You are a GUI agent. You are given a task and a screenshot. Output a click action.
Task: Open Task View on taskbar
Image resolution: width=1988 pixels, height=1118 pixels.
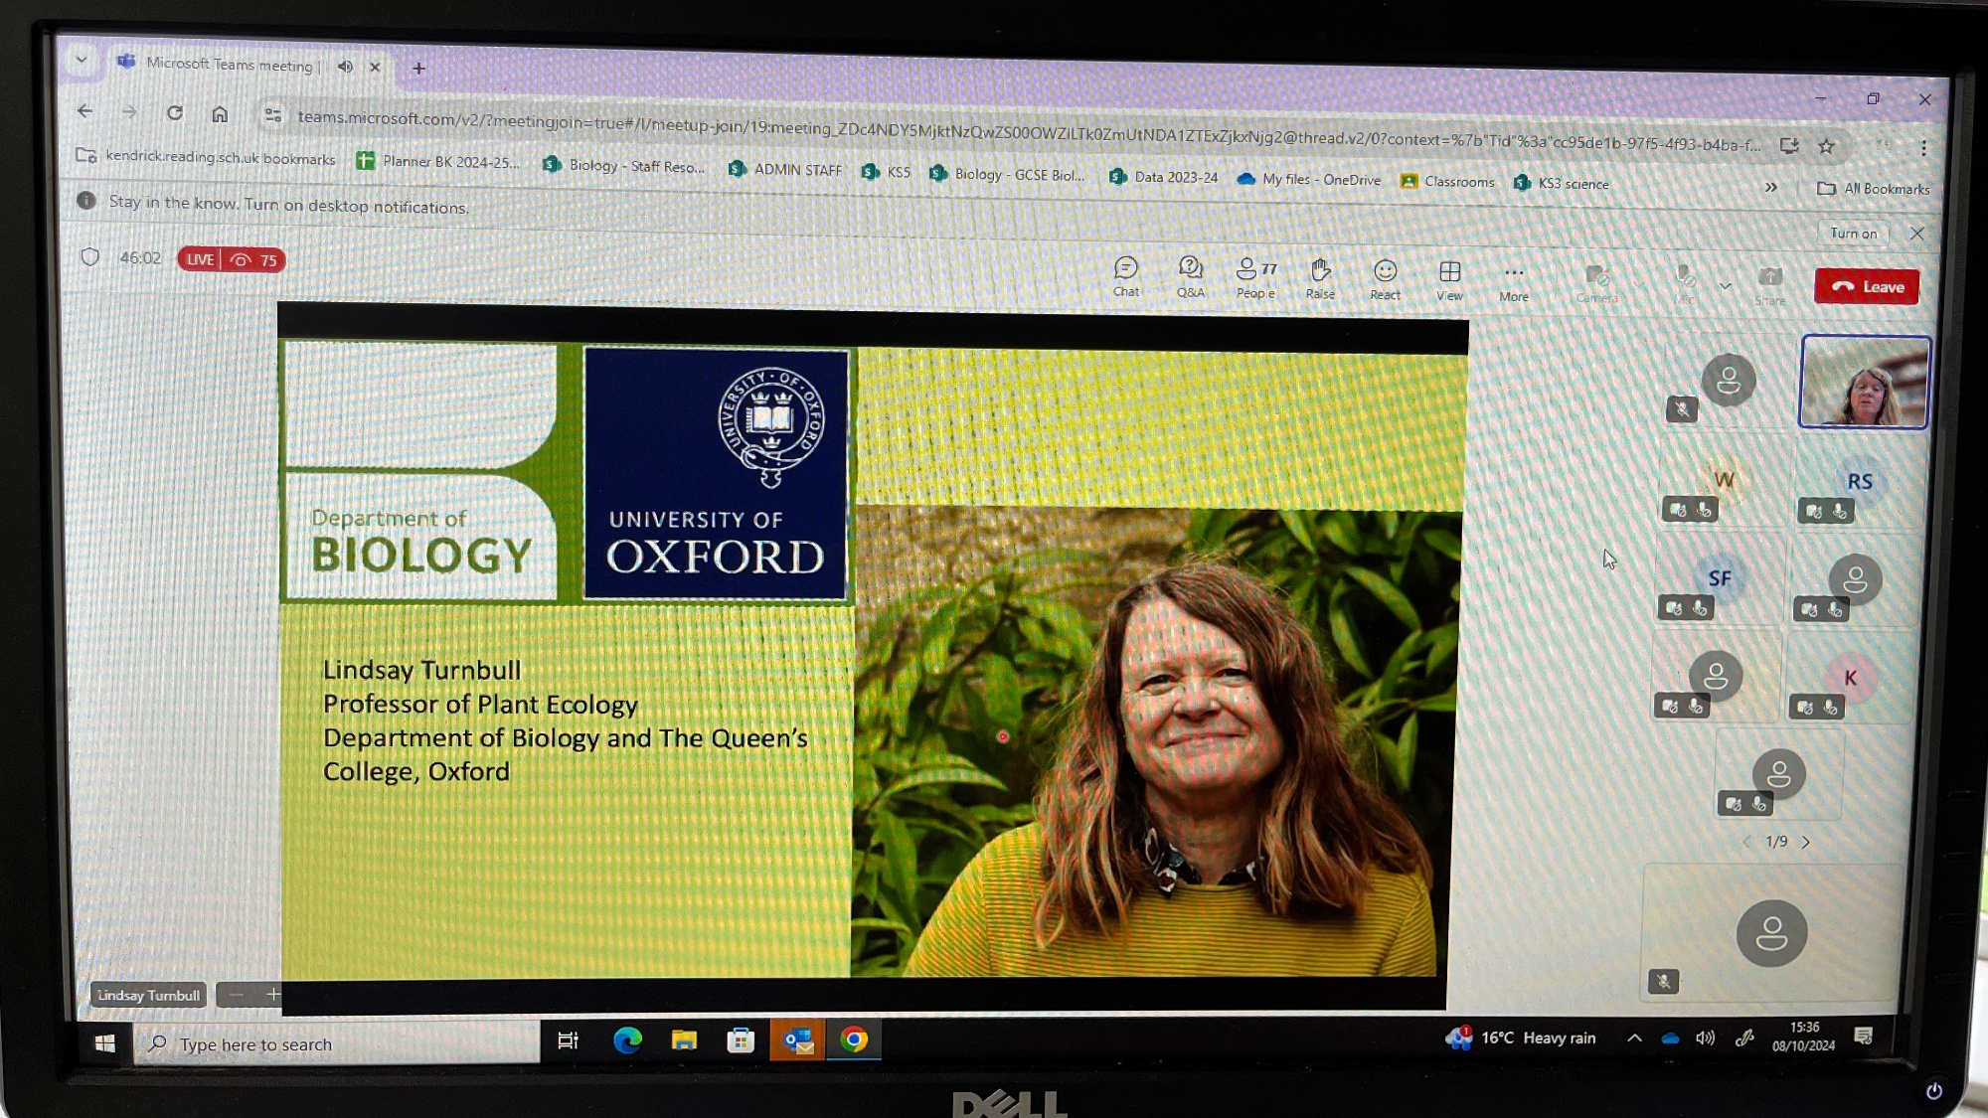point(569,1040)
